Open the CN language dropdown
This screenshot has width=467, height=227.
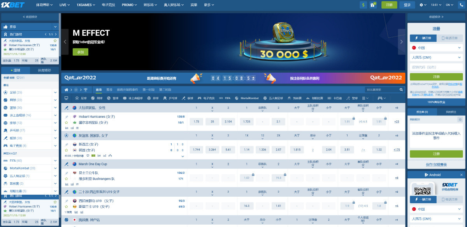coord(449,5)
